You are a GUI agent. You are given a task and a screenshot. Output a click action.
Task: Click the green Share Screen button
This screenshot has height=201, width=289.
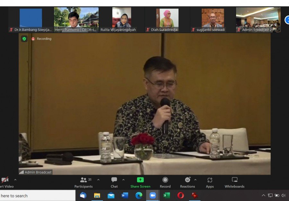140,183
